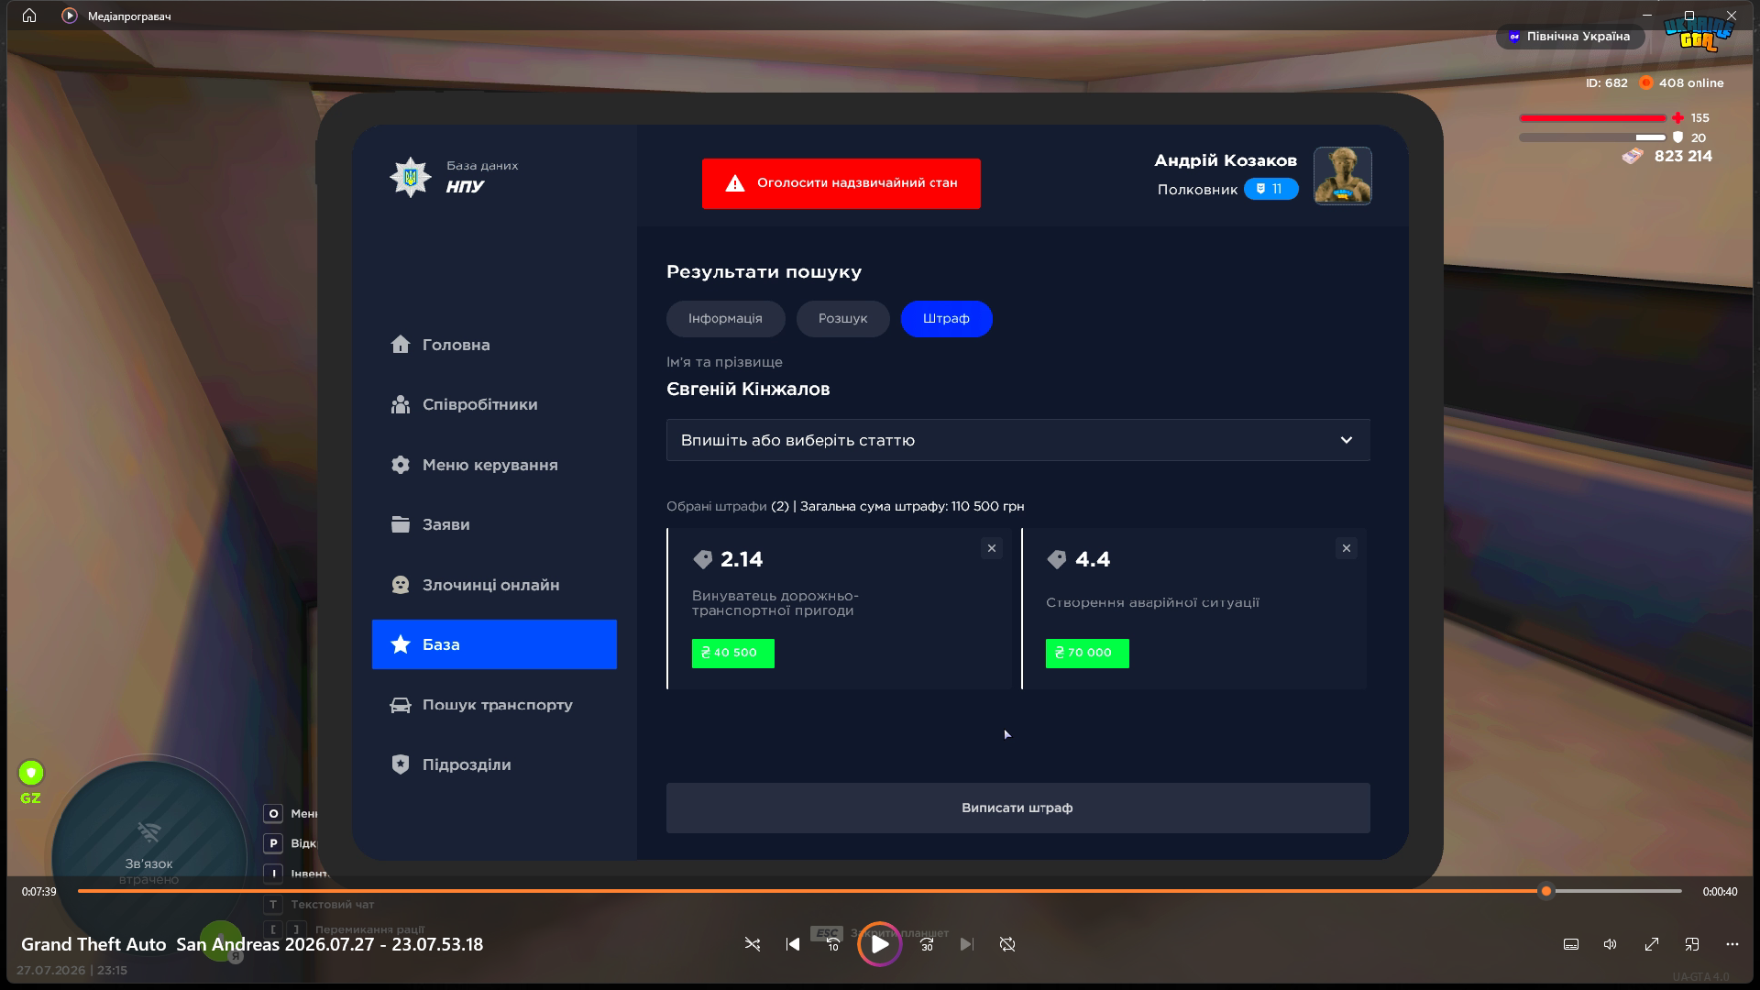Viewport: 1760px width, 990px height.
Task: Open the Заяви folder section
Action: click(x=431, y=524)
